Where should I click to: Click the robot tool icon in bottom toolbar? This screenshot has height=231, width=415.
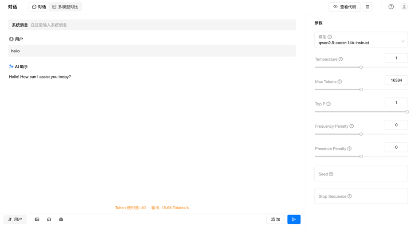click(x=61, y=219)
